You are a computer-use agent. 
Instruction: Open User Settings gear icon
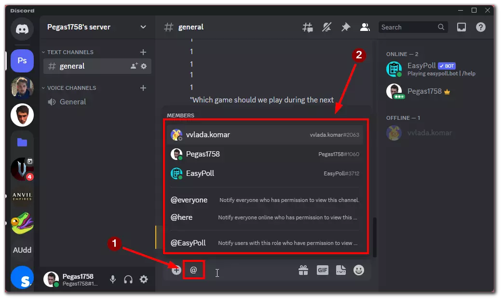point(144,279)
